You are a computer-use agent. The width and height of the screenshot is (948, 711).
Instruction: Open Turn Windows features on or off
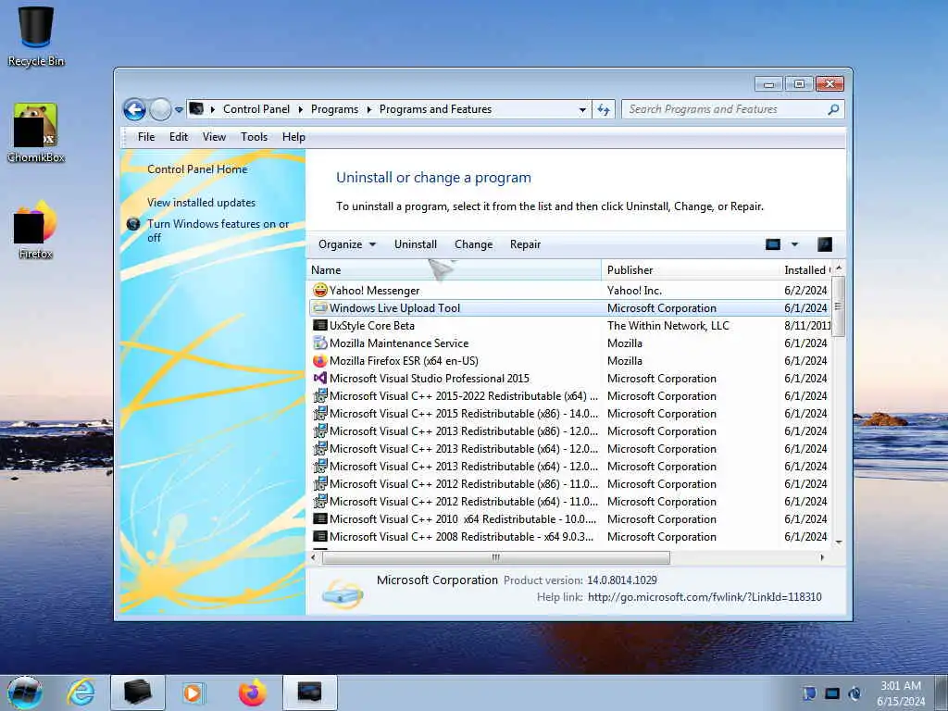[x=218, y=231]
